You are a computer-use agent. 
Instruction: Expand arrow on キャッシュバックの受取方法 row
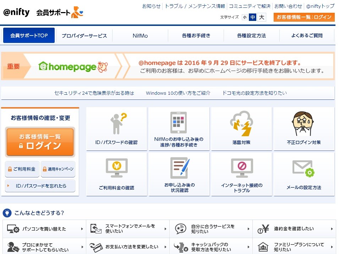click(248, 247)
